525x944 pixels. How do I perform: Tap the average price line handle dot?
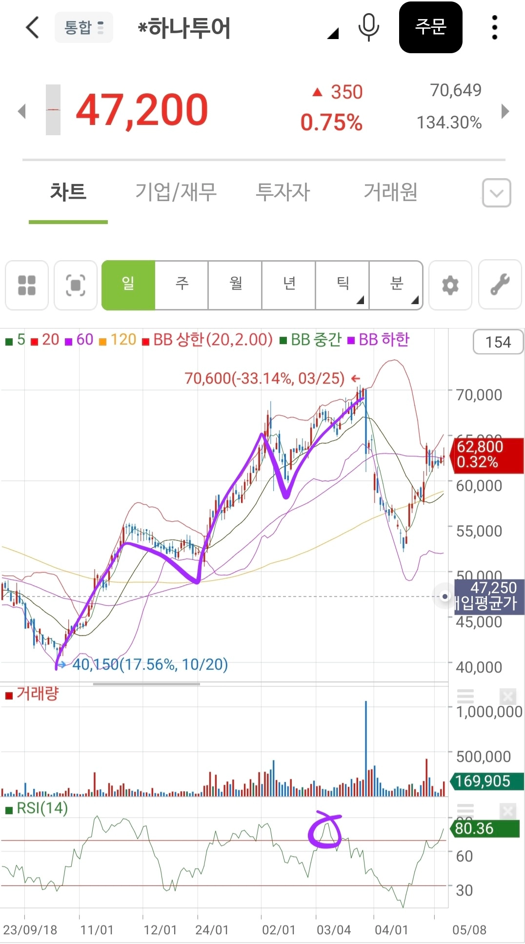[x=444, y=596]
